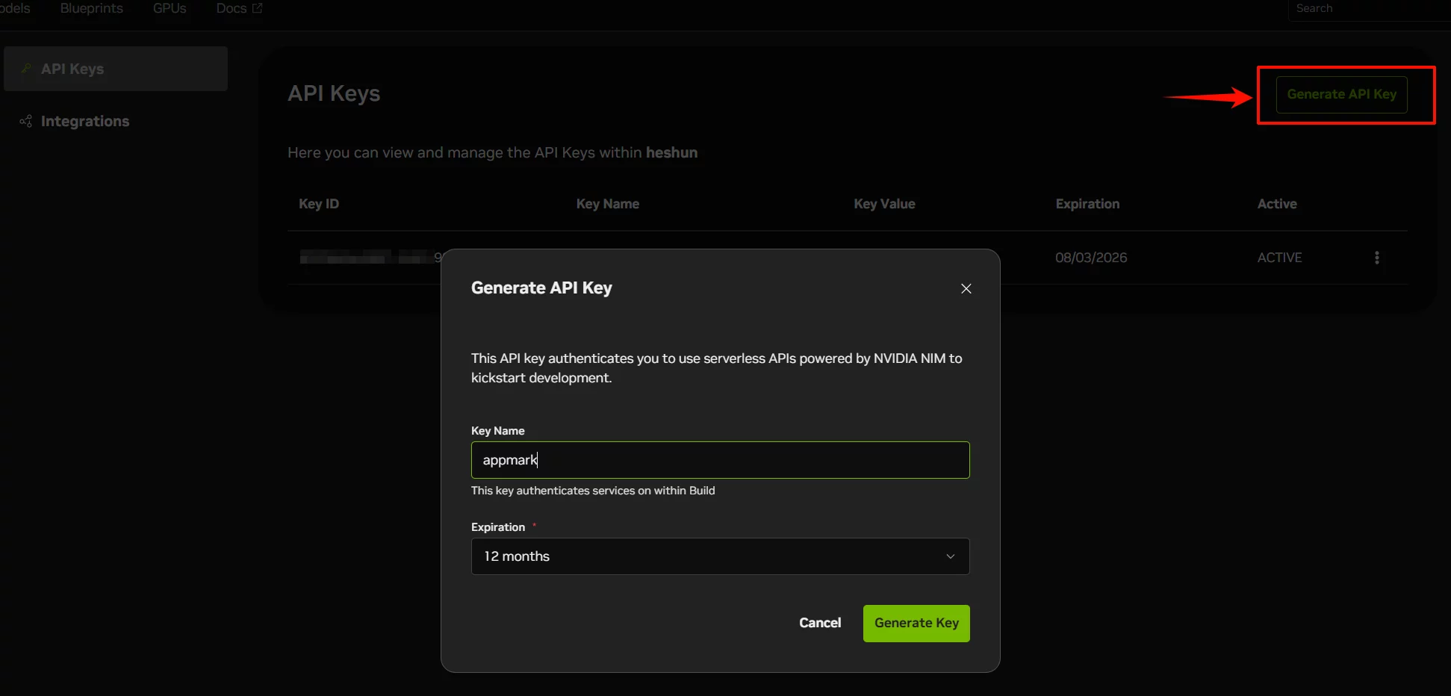Click the Generate API Key button at top right
Screen dimensions: 1451x696
pyautogui.click(x=1341, y=95)
